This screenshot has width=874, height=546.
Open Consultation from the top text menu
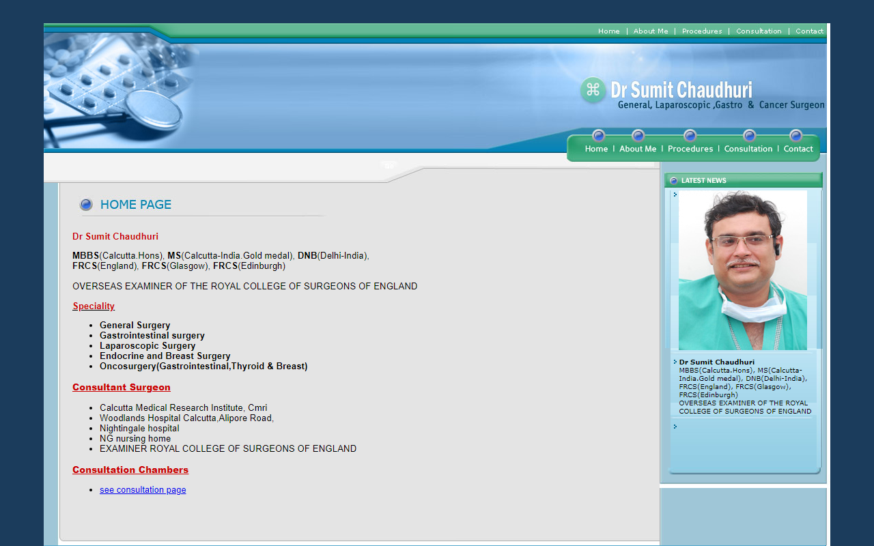tap(759, 31)
